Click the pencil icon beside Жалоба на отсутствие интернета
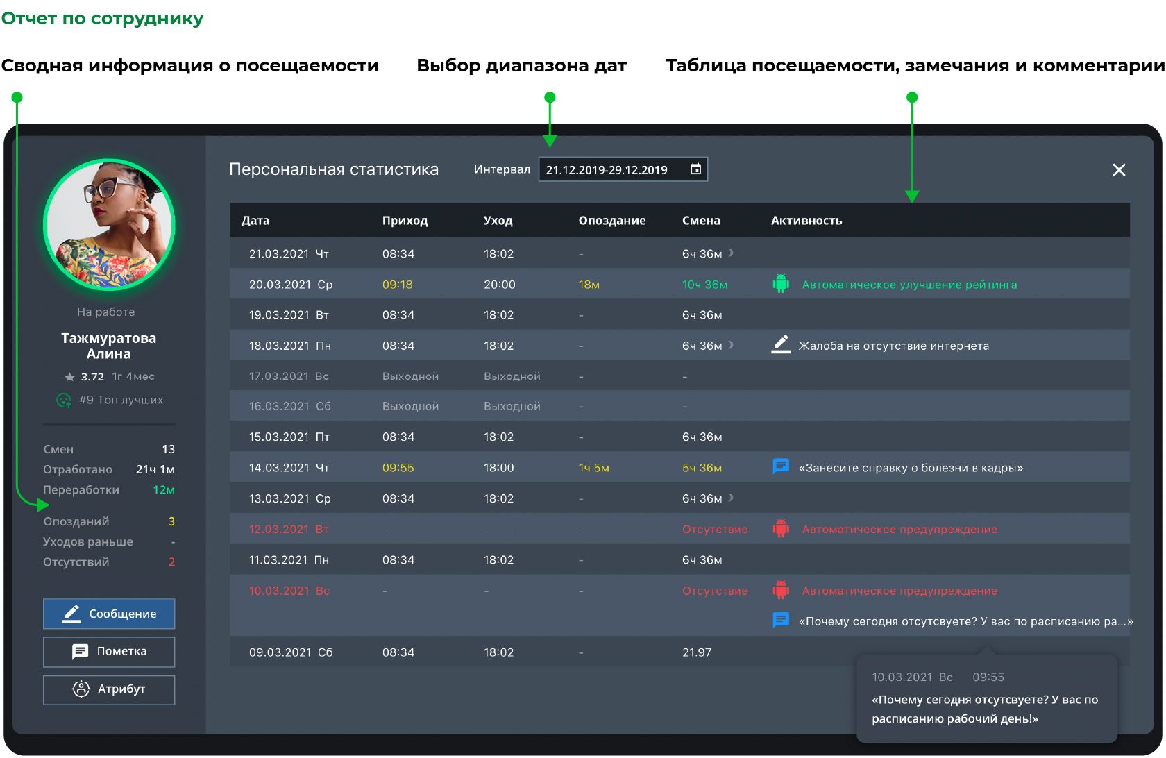The width and height of the screenshot is (1166, 758). (x=781, y=345)
